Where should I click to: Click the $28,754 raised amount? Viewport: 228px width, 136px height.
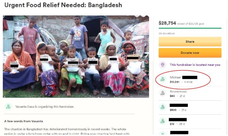167,23
